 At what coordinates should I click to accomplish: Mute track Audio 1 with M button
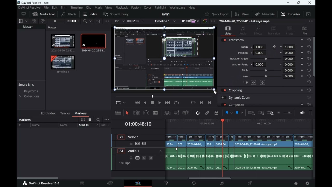[x=151, y=158]
